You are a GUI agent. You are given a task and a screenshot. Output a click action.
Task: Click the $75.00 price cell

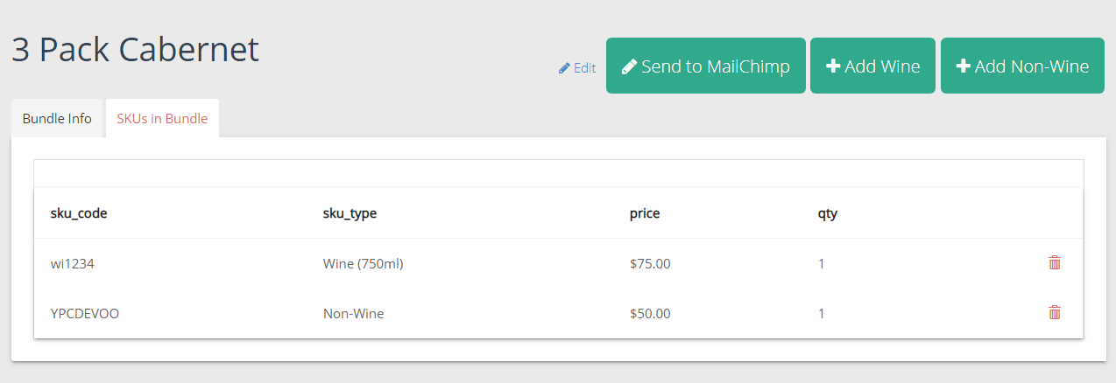pyautogui.click(x=650, y=263)
